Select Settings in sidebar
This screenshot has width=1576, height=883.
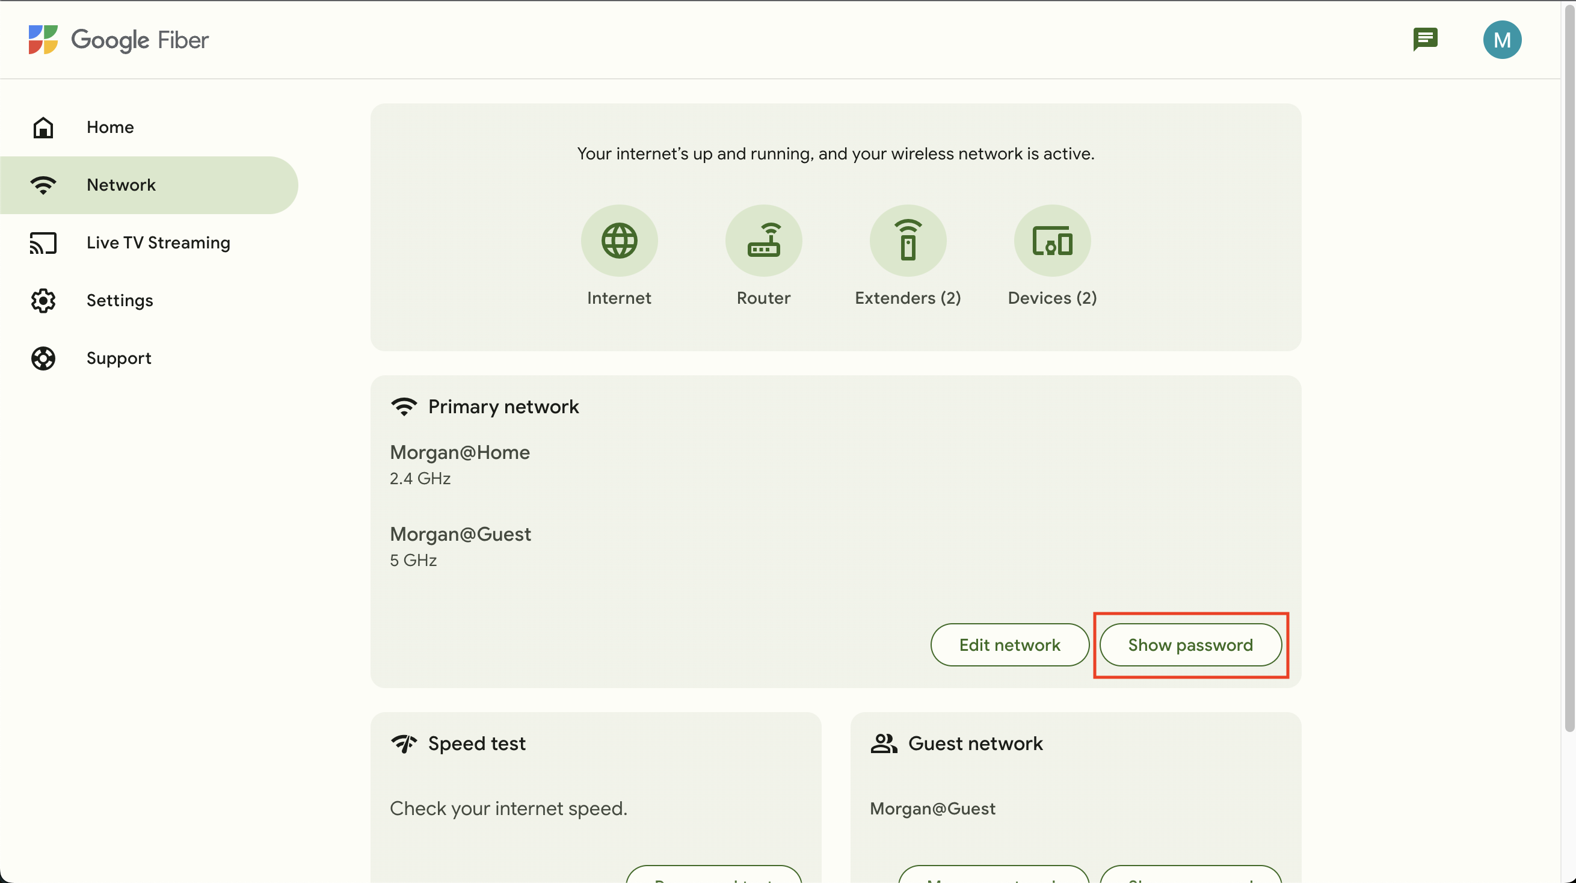tap(120, 300)
